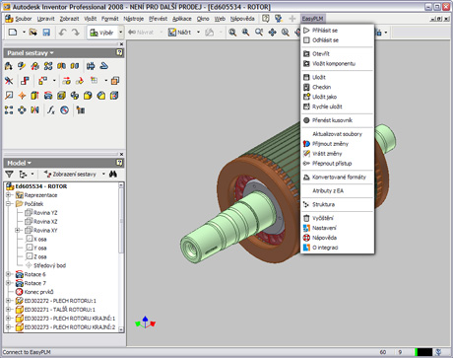Screen dimensions: 453x358
Task: Click the model browser scroll down arrow
Action: click(x=121, y=329)
